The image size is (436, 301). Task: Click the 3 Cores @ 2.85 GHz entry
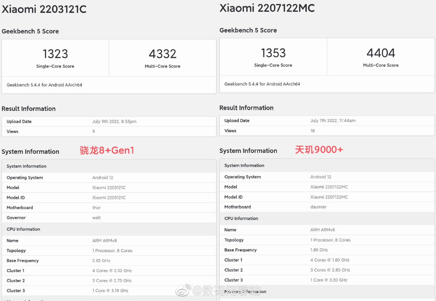coord(330,270)
